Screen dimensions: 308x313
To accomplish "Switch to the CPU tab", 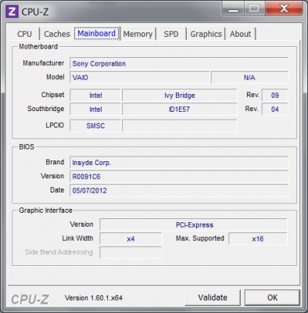I will pos(25,34).
